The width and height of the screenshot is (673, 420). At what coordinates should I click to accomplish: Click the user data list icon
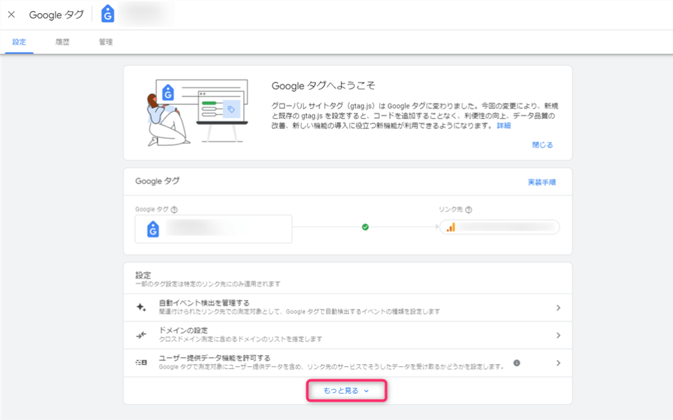[141, 362]
